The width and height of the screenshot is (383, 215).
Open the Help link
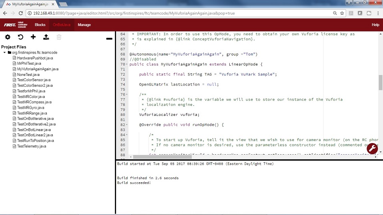click(375, 25)
